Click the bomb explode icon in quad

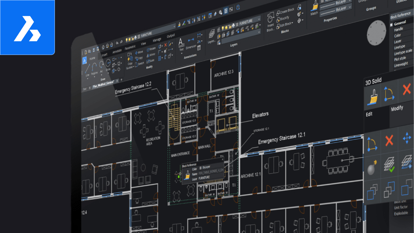coord(372,168)
